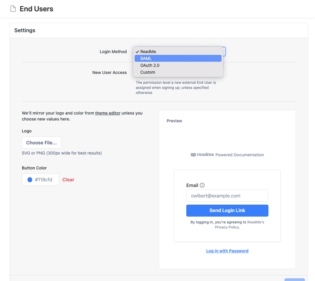Click the Button Color label
This screenshot has height=281, width=315.
(x=34, y=168)
